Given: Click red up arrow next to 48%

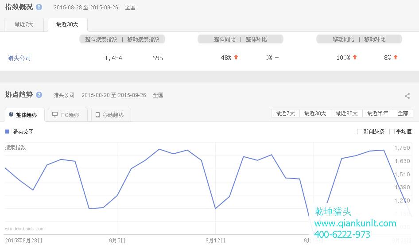Looking at the screenshot, I should click(x=236, y=58).
